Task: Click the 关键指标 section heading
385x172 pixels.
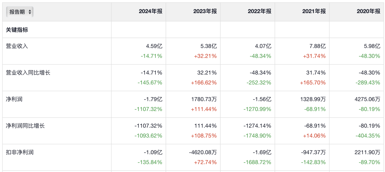Action: click(x=17, y=30)
